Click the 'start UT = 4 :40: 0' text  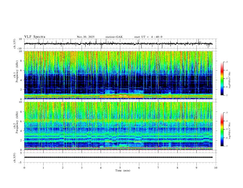click(x=148, y=37)
